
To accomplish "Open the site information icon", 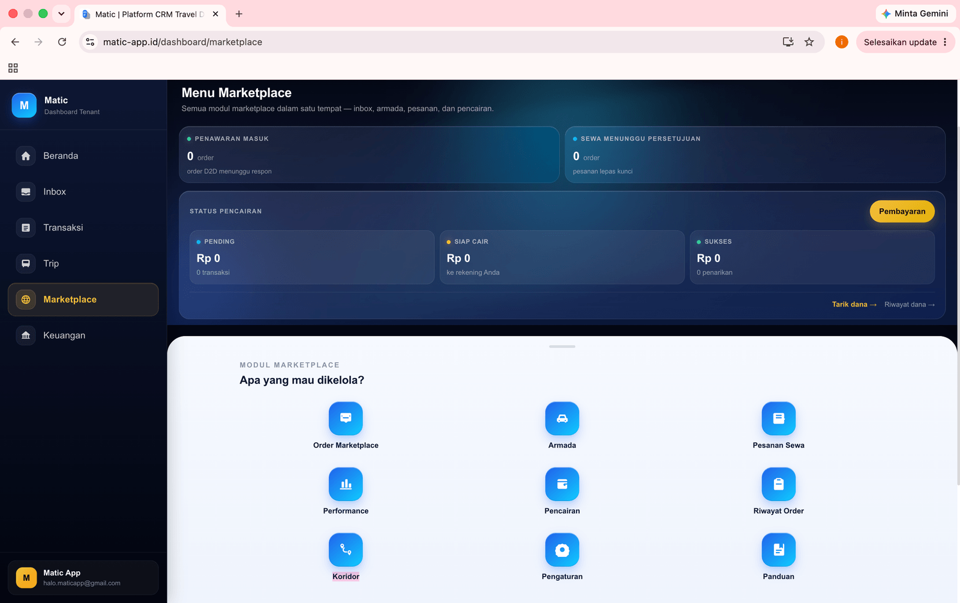I will pos(90,42).
